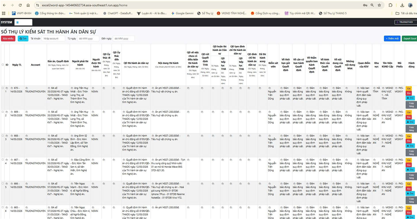
Task: Click the red 'Xóa nhiều' button
Action: tap(8, 39)
